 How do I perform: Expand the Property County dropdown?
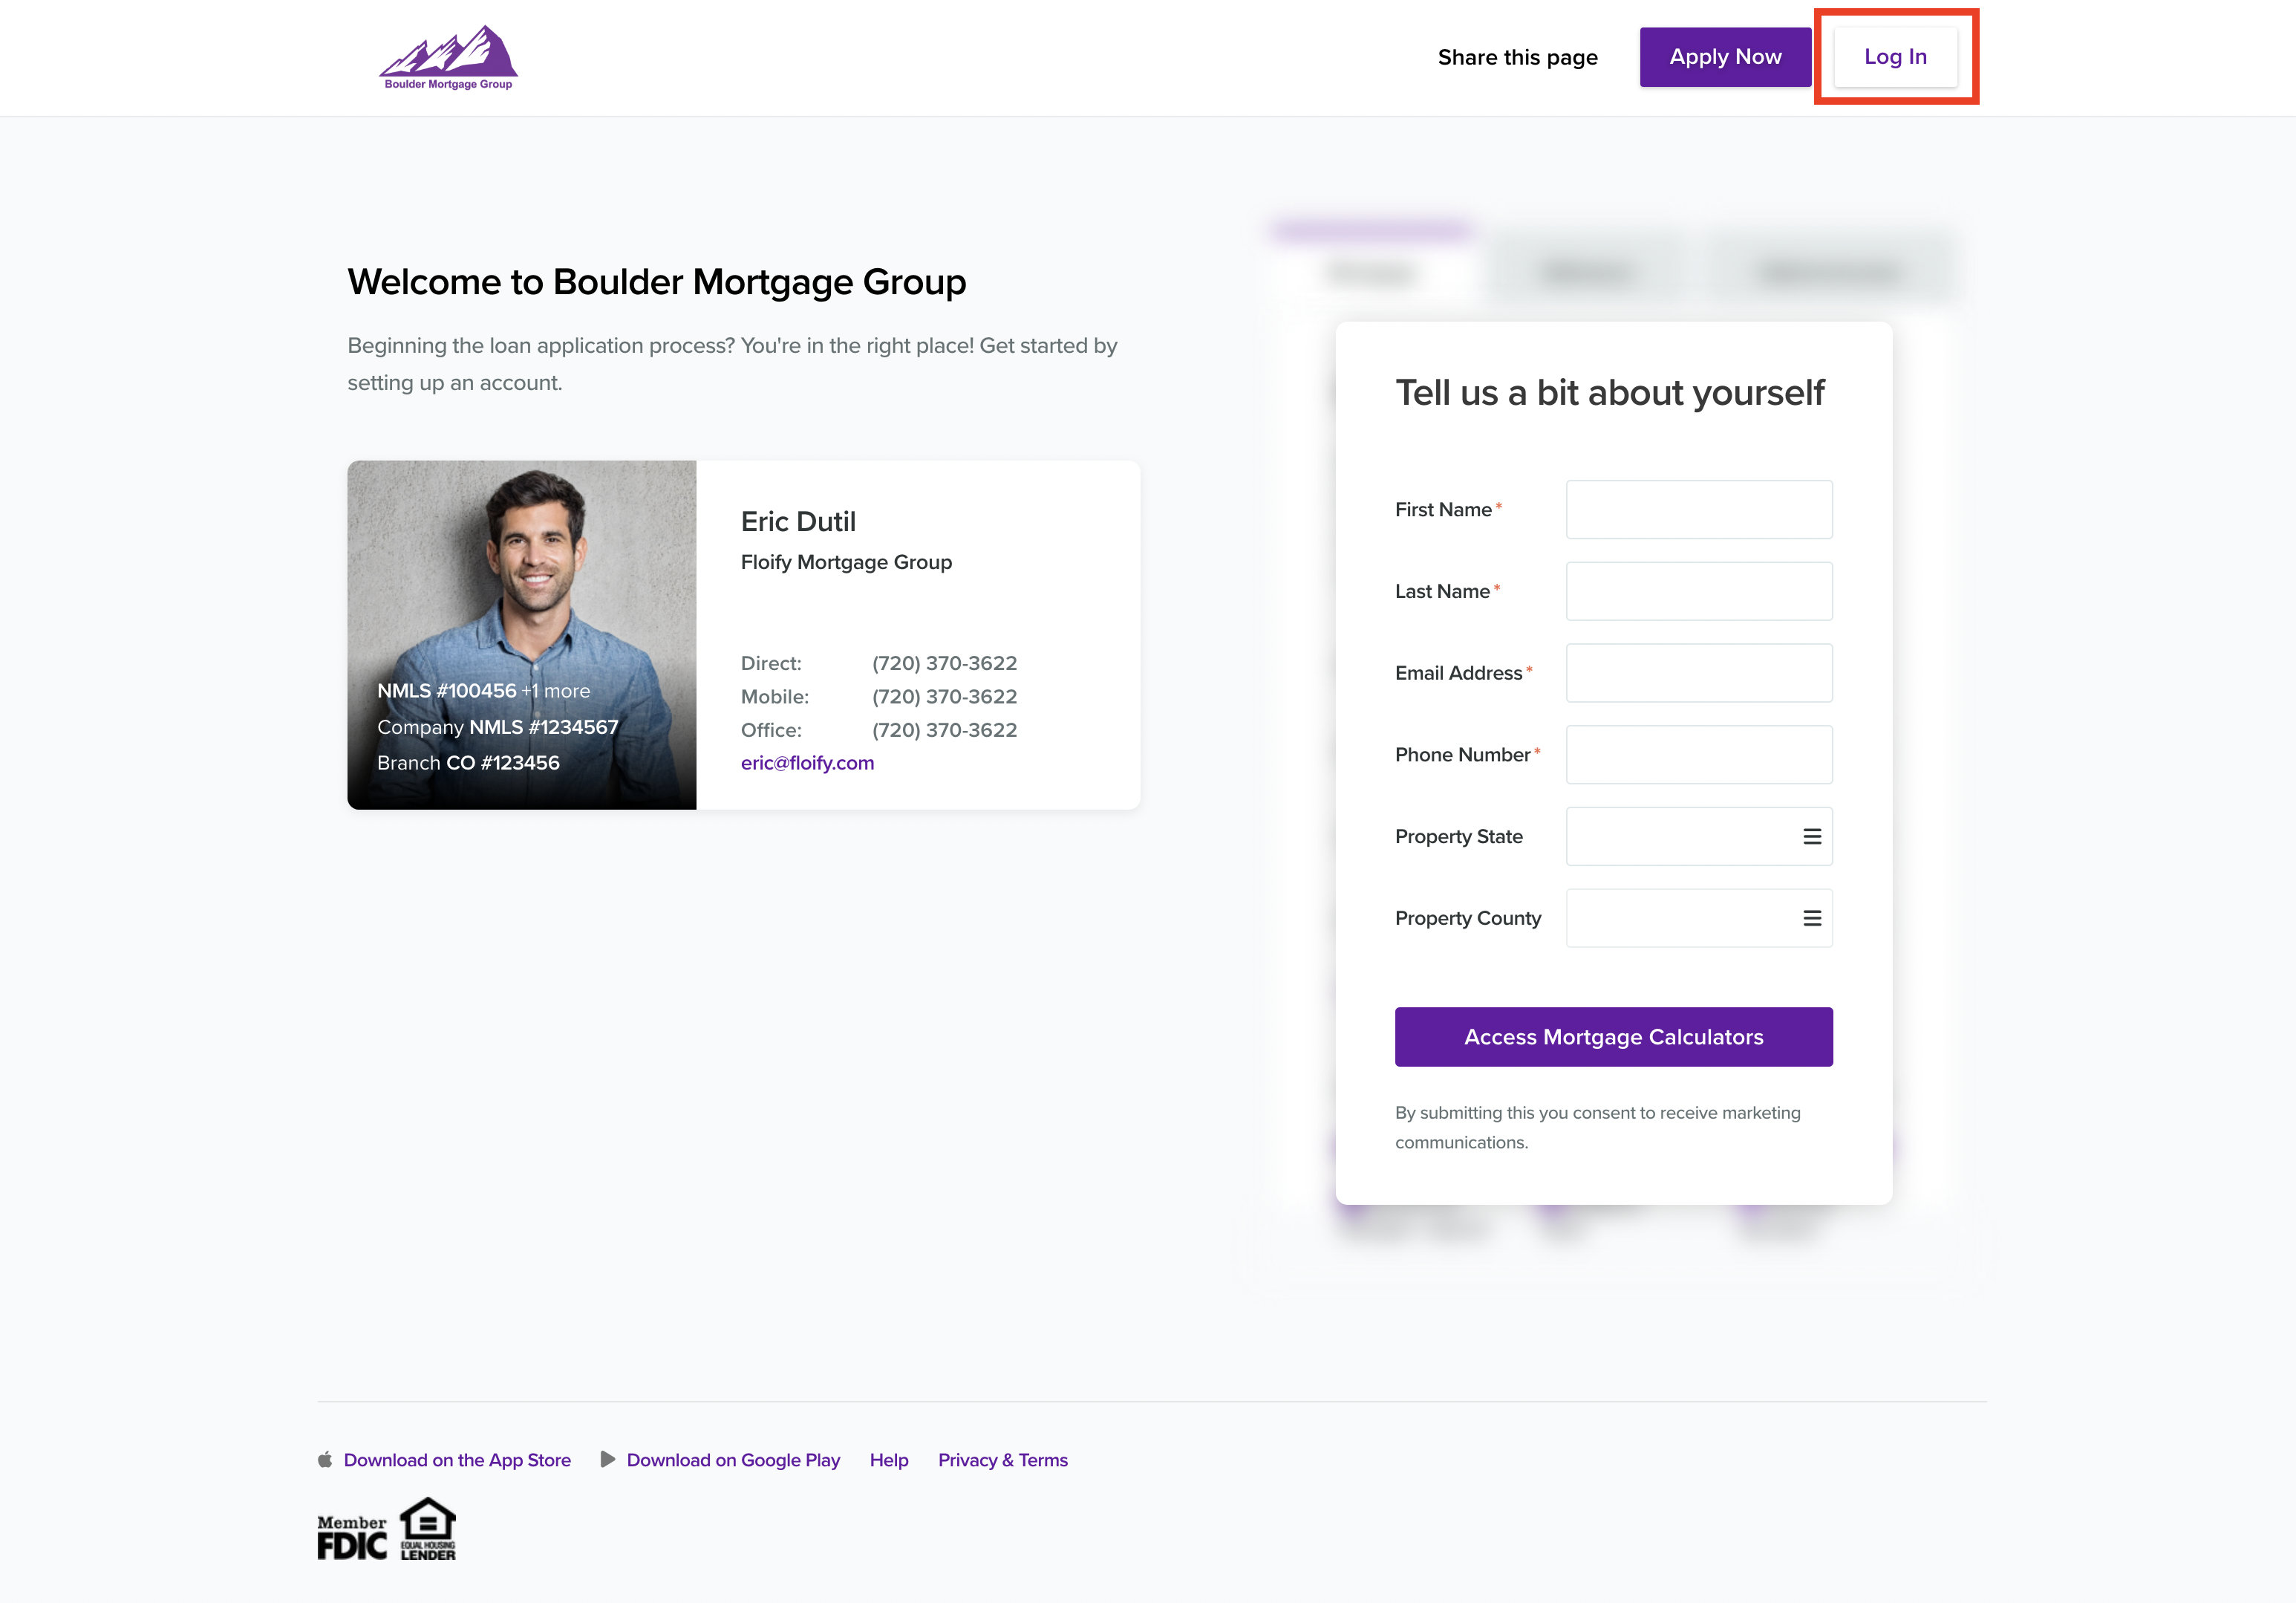1699,919
